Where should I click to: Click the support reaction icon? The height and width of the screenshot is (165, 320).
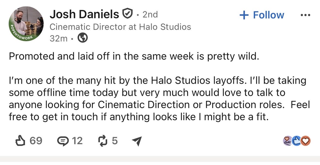pyautogui.click(x=288, y=141)
